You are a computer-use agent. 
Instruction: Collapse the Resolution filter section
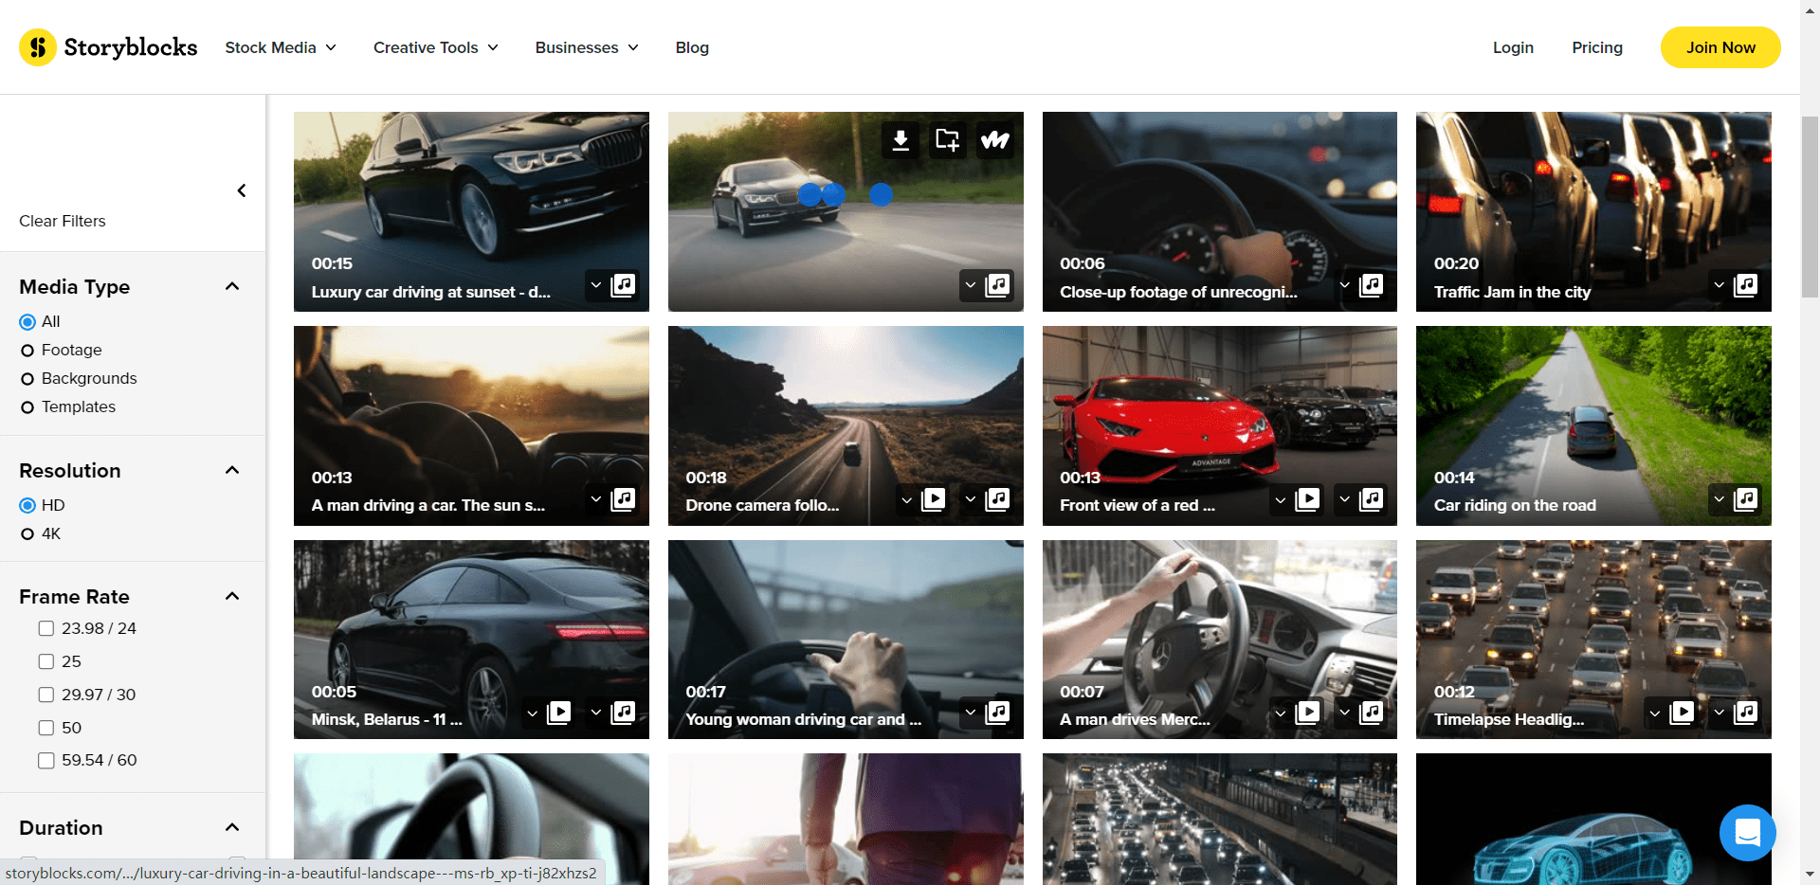[232, 470]
